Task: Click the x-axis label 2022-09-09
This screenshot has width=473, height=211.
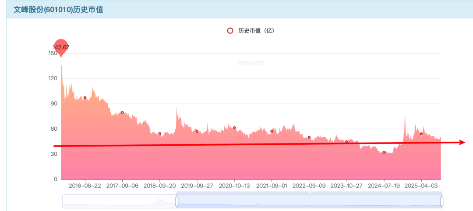Action: pos(309,186)
